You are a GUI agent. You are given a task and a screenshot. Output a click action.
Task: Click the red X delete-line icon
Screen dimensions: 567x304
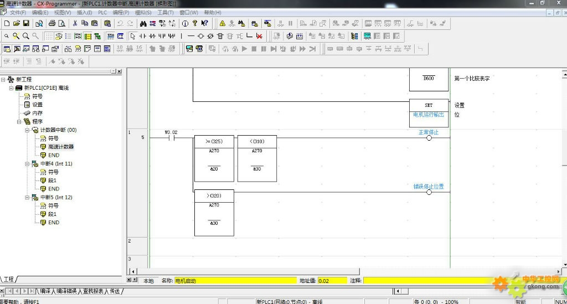pos(259,36)
